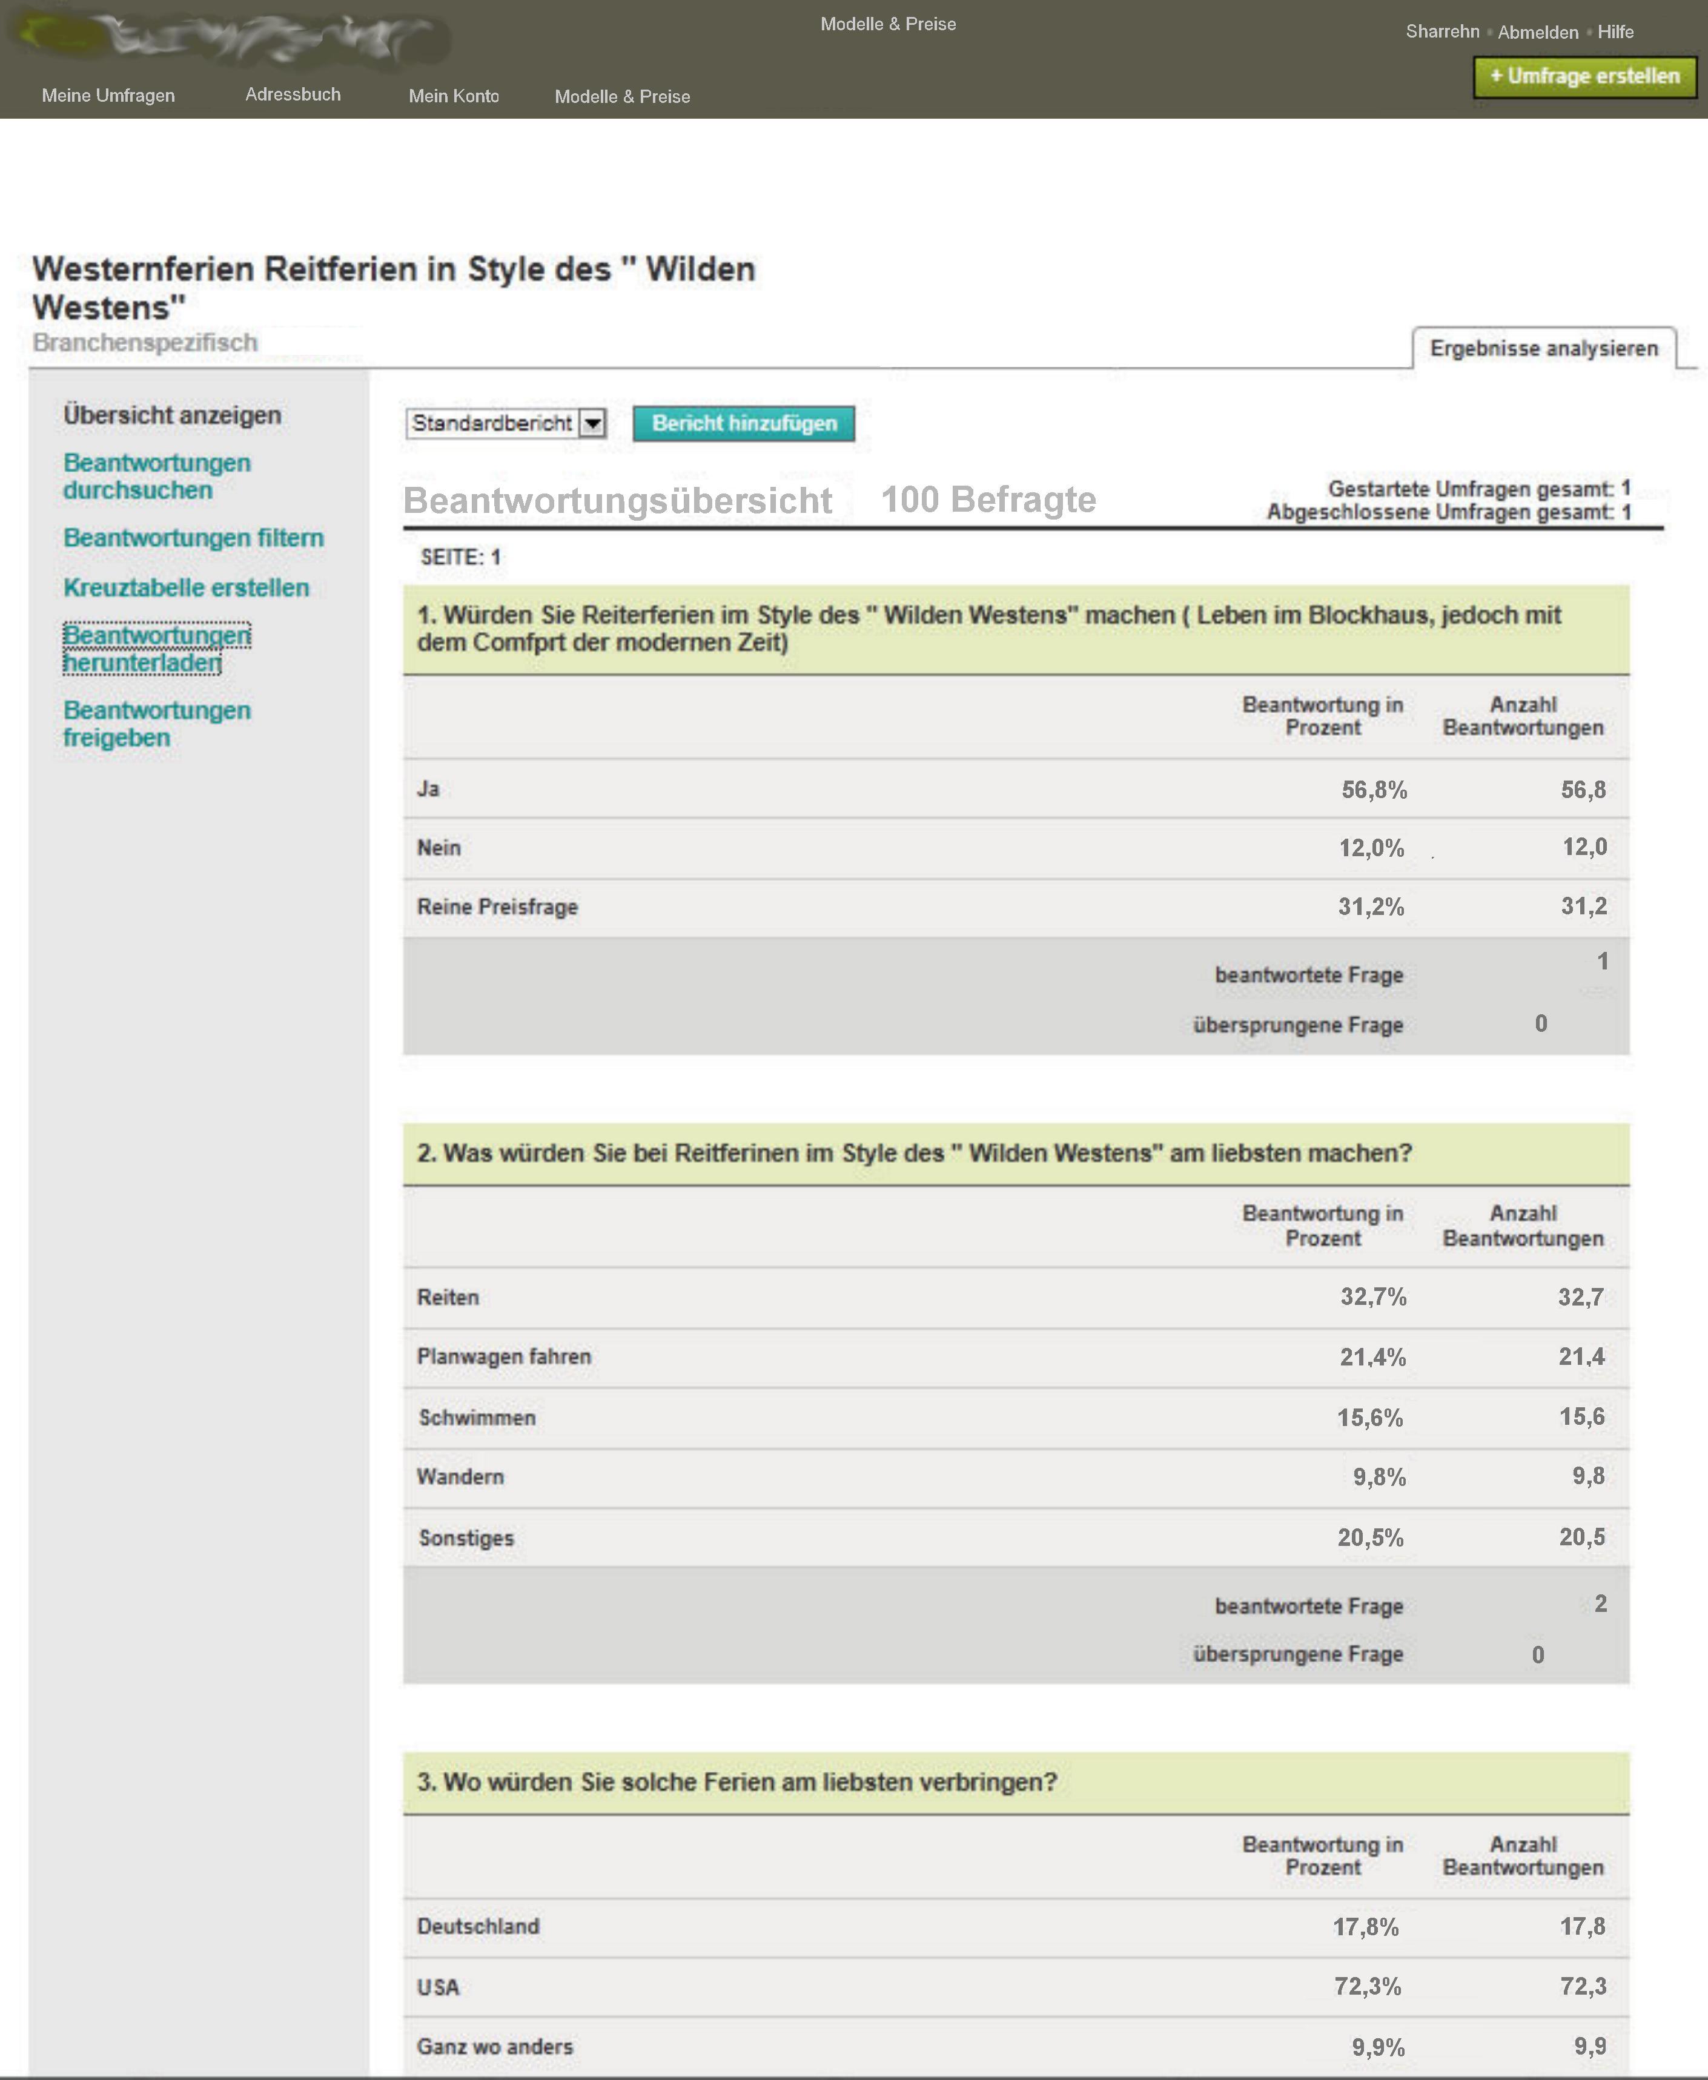Open the Hilfe link
Screen dimensions: 1708x2080
1615,31
